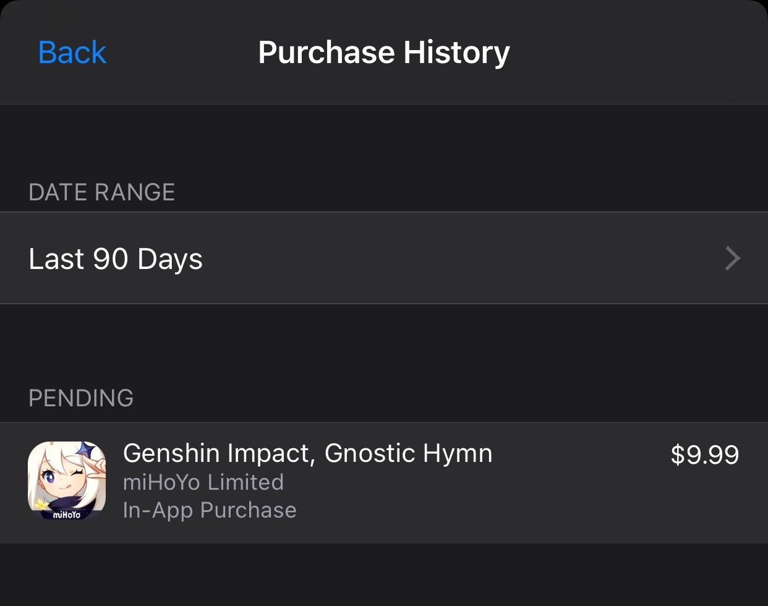Tap the Purchase History screen title
Screen dimensions: 768x606
pyautogui.click(x=383, y=52)
